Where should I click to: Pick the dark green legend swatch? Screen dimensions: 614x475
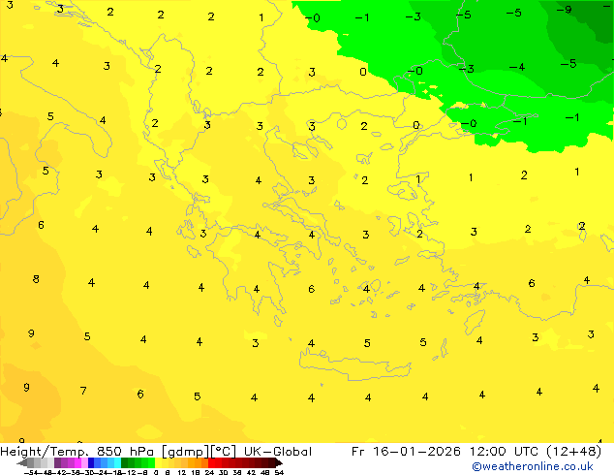click(x=125, y=463)
